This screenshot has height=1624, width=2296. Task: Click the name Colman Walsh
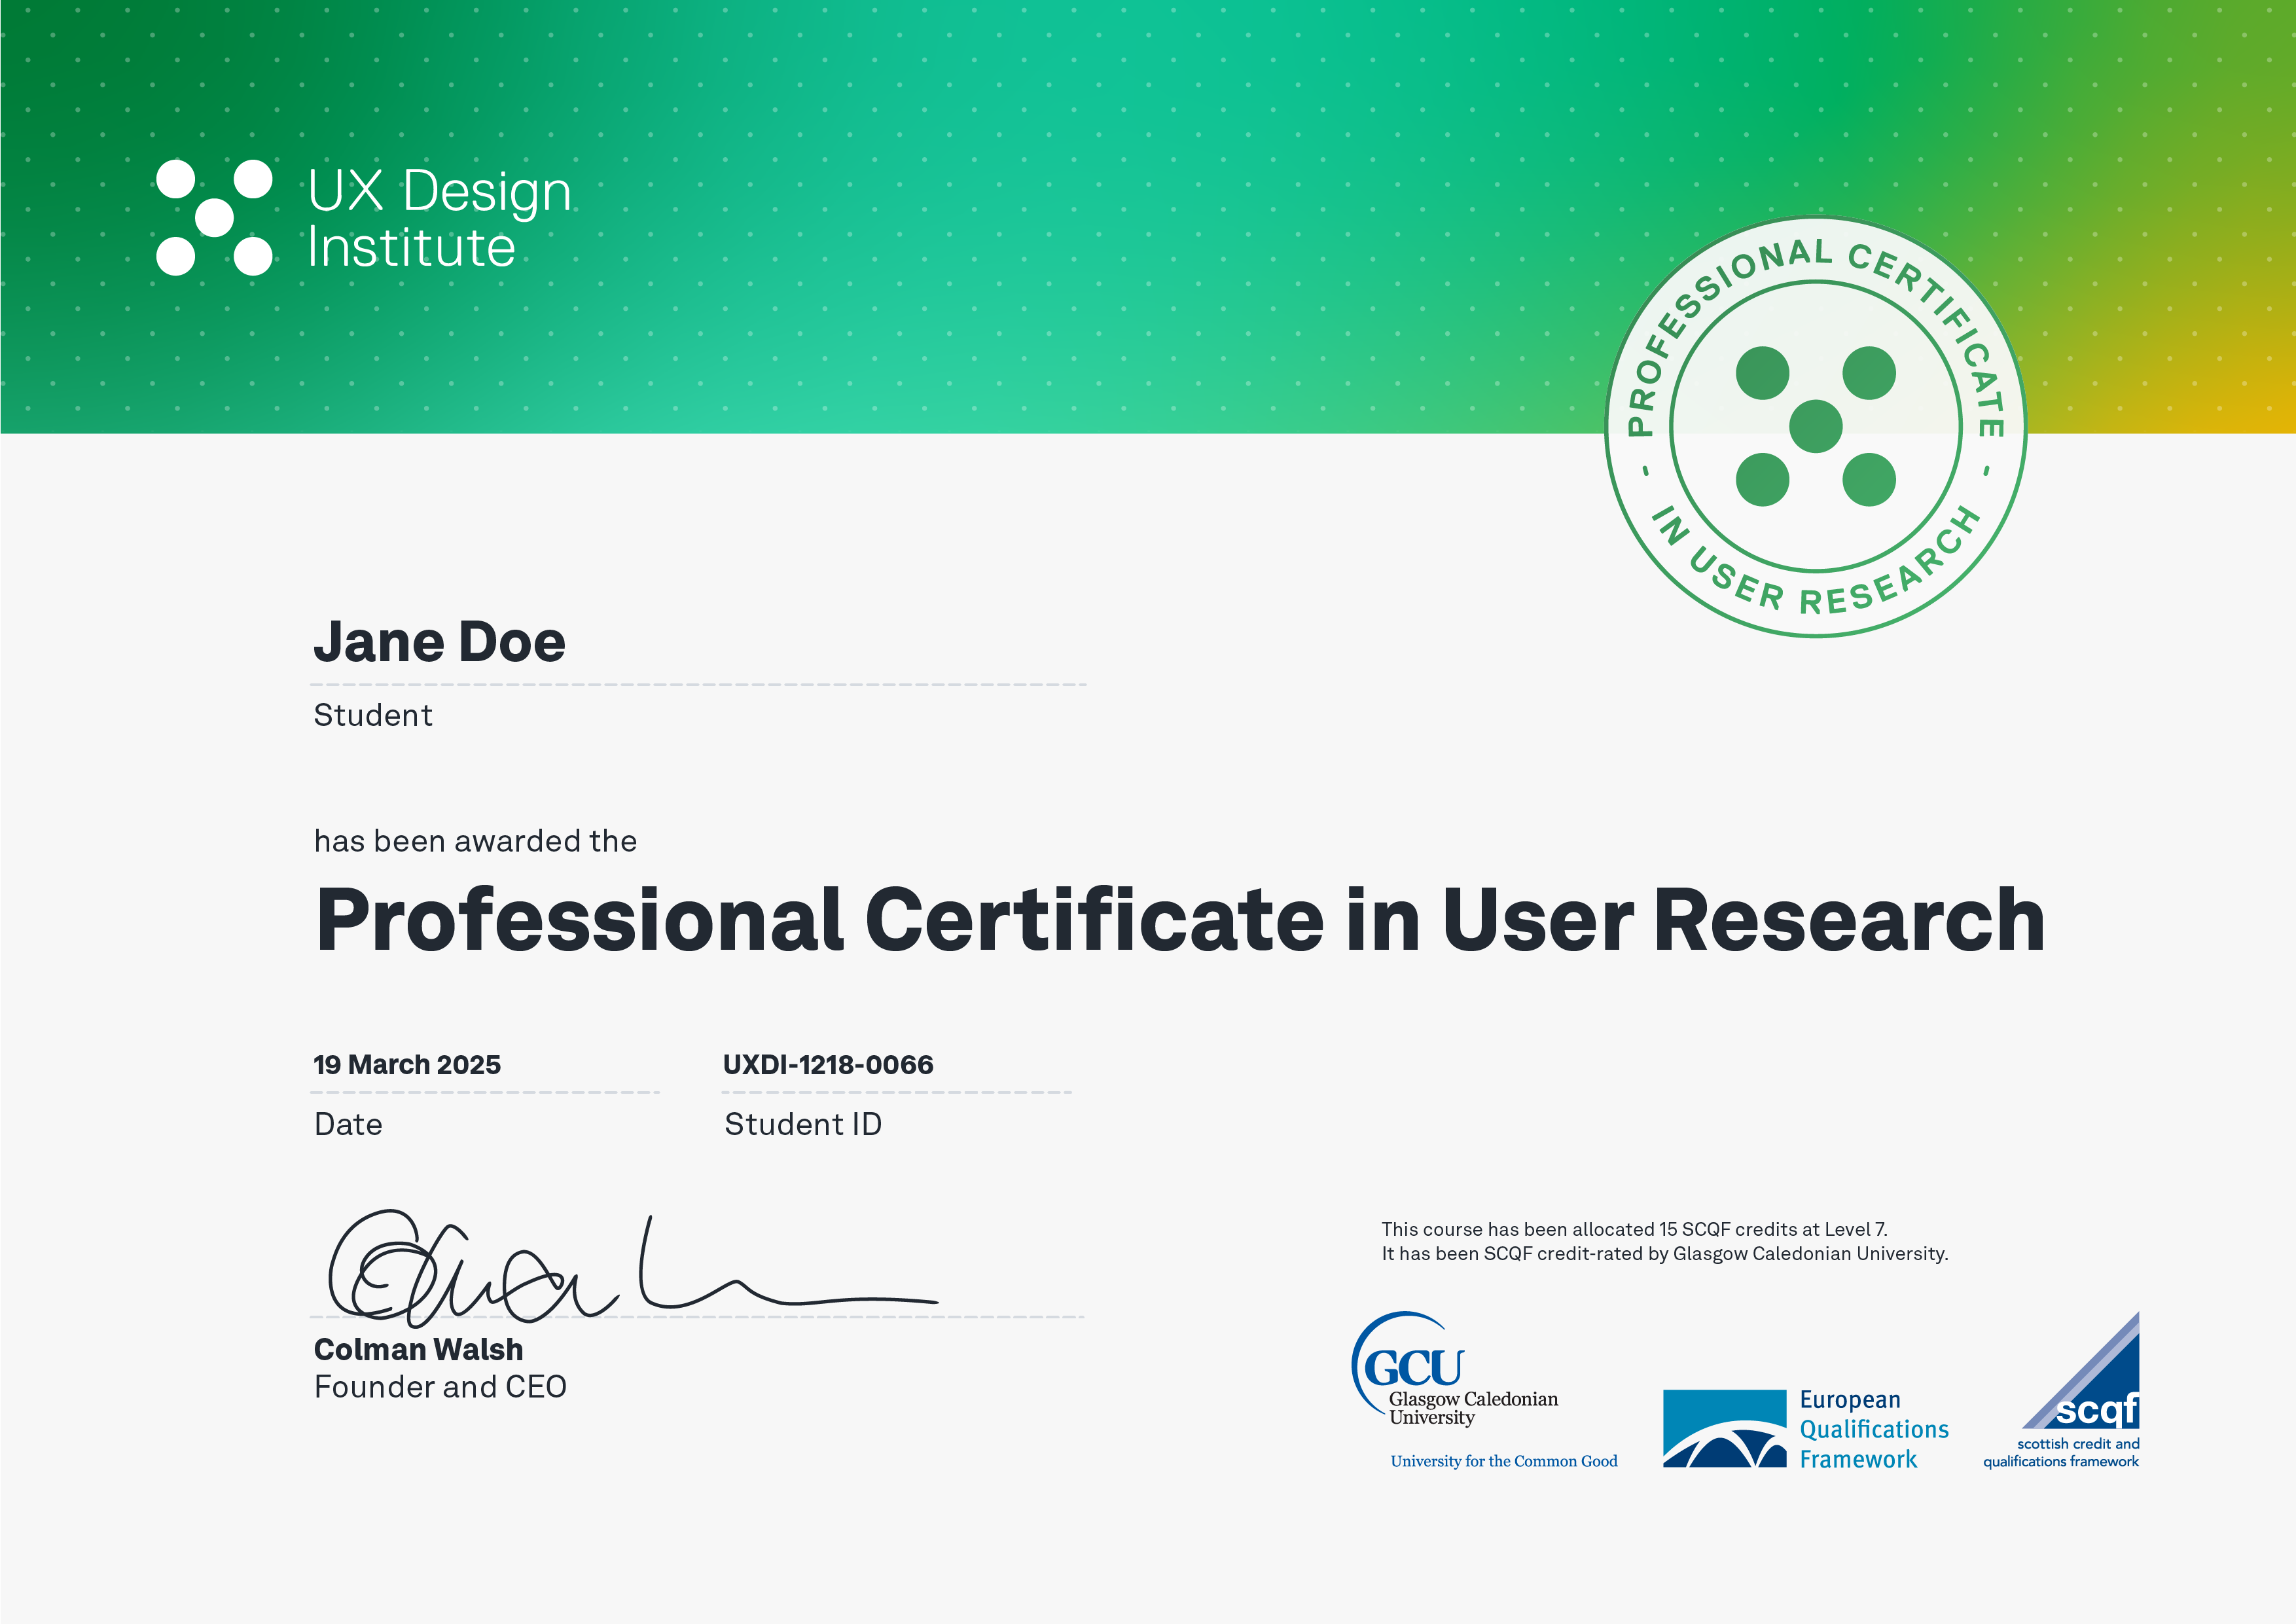418,1349
